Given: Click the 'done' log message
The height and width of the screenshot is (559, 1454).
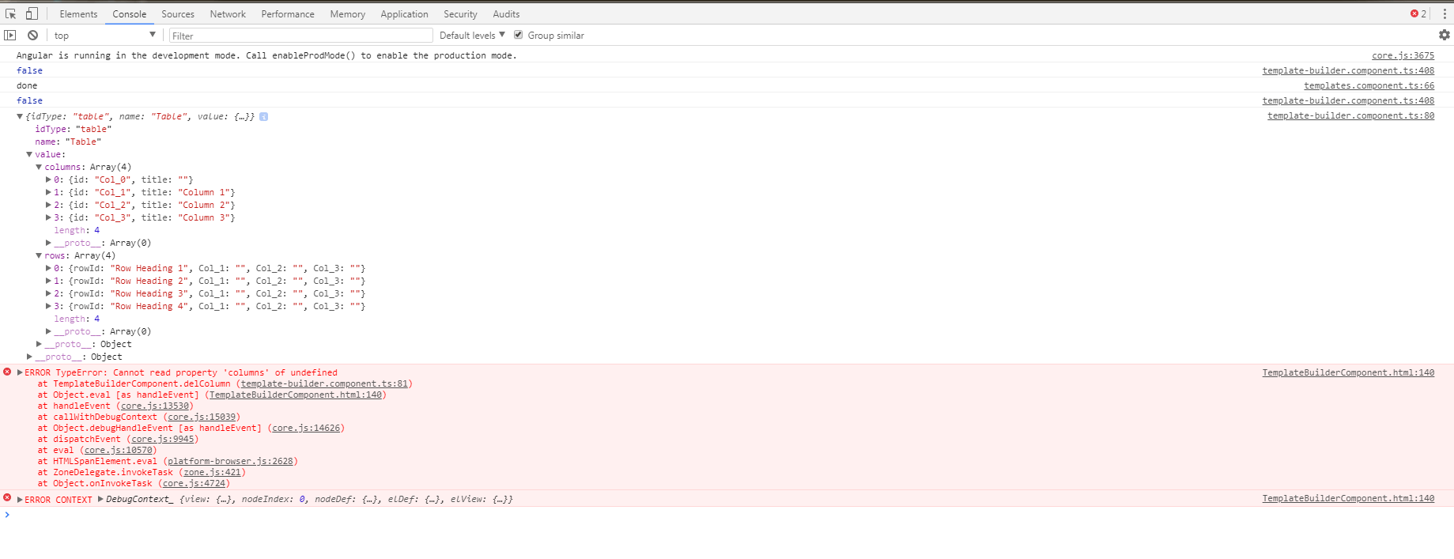Looking at the screenshot, I should tap(27, 85).
